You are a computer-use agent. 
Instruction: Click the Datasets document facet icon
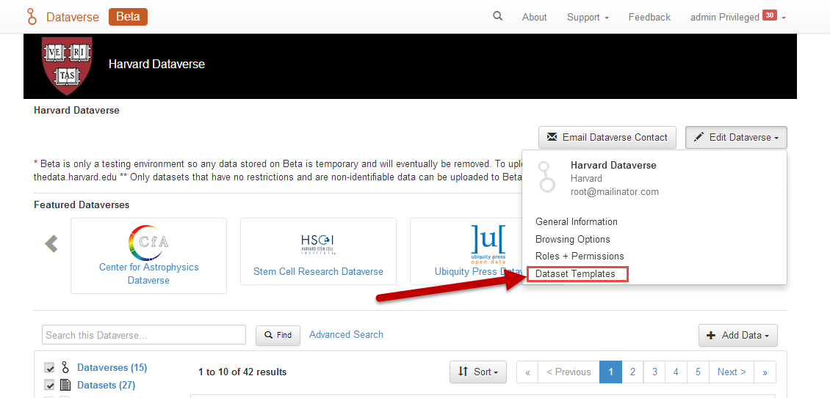point(65,386)
